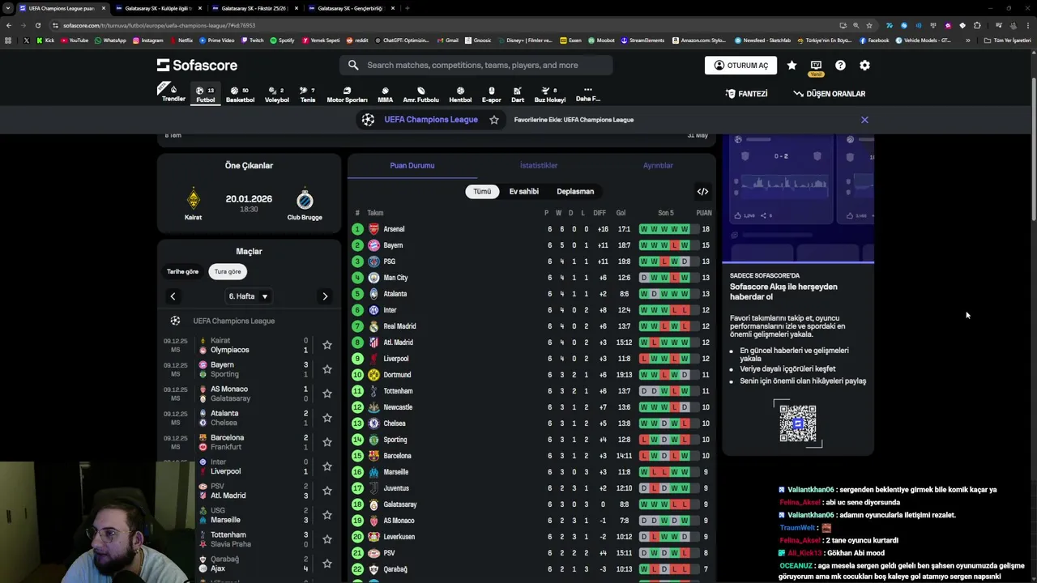Add UEFA Champions League to favorites star
Viewport: 1037px width, 583px height.
click(x=493, y=120)
